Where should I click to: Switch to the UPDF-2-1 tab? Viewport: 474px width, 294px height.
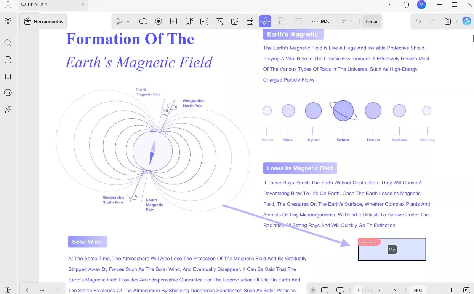click(53, 5)
